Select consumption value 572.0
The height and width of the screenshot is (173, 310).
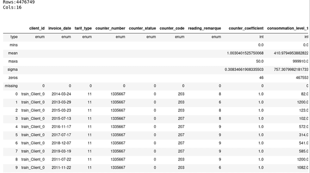[304, 127]
